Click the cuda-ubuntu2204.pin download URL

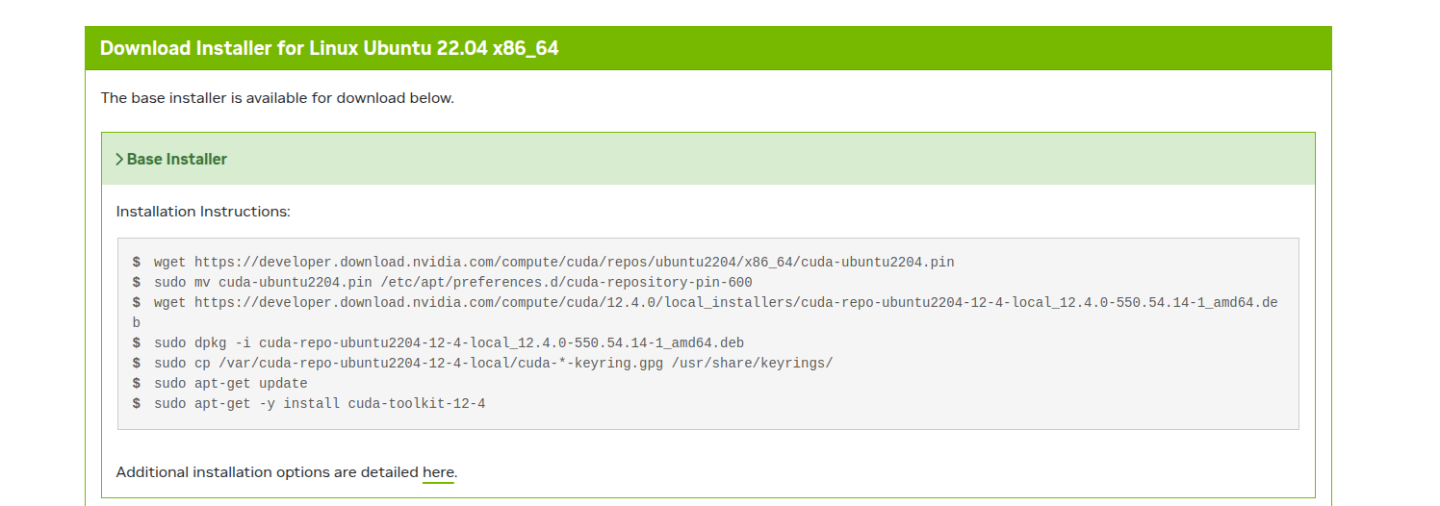574,262
